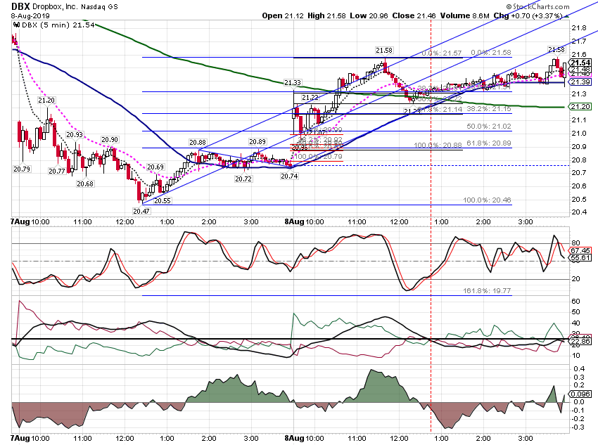Click the "100.0%: 20.46" Fibonacci label
Viewport: 598px width, 445px height.
487,200
